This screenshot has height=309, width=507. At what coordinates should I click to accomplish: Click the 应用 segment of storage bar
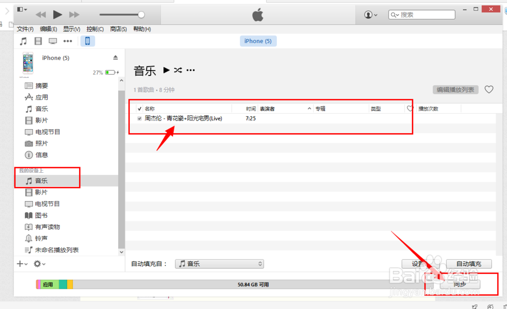(x=49, y=285)
